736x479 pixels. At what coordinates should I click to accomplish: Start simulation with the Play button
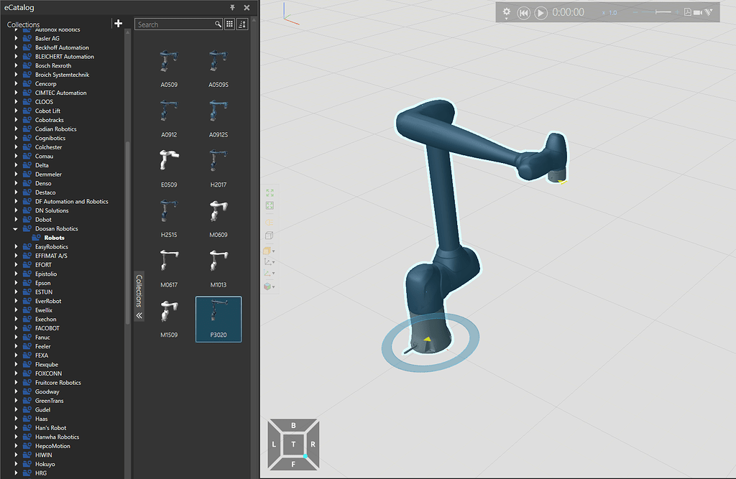(x=541, y=12)
